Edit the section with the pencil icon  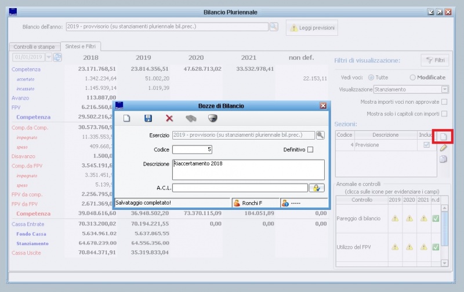pos(443,148)
